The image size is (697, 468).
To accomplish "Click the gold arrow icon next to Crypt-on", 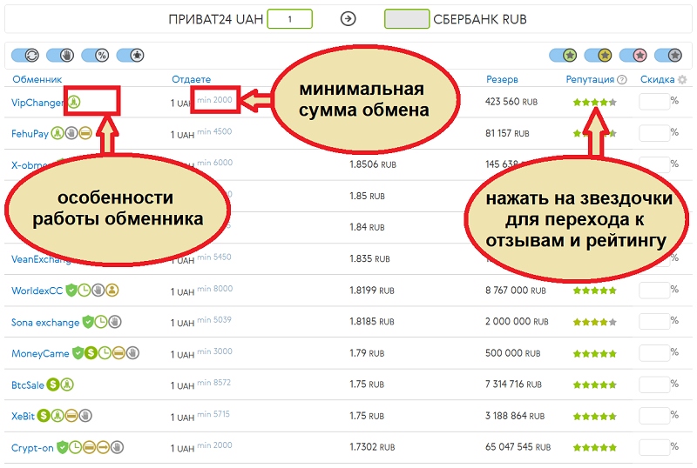I will [x=103, y=447].
